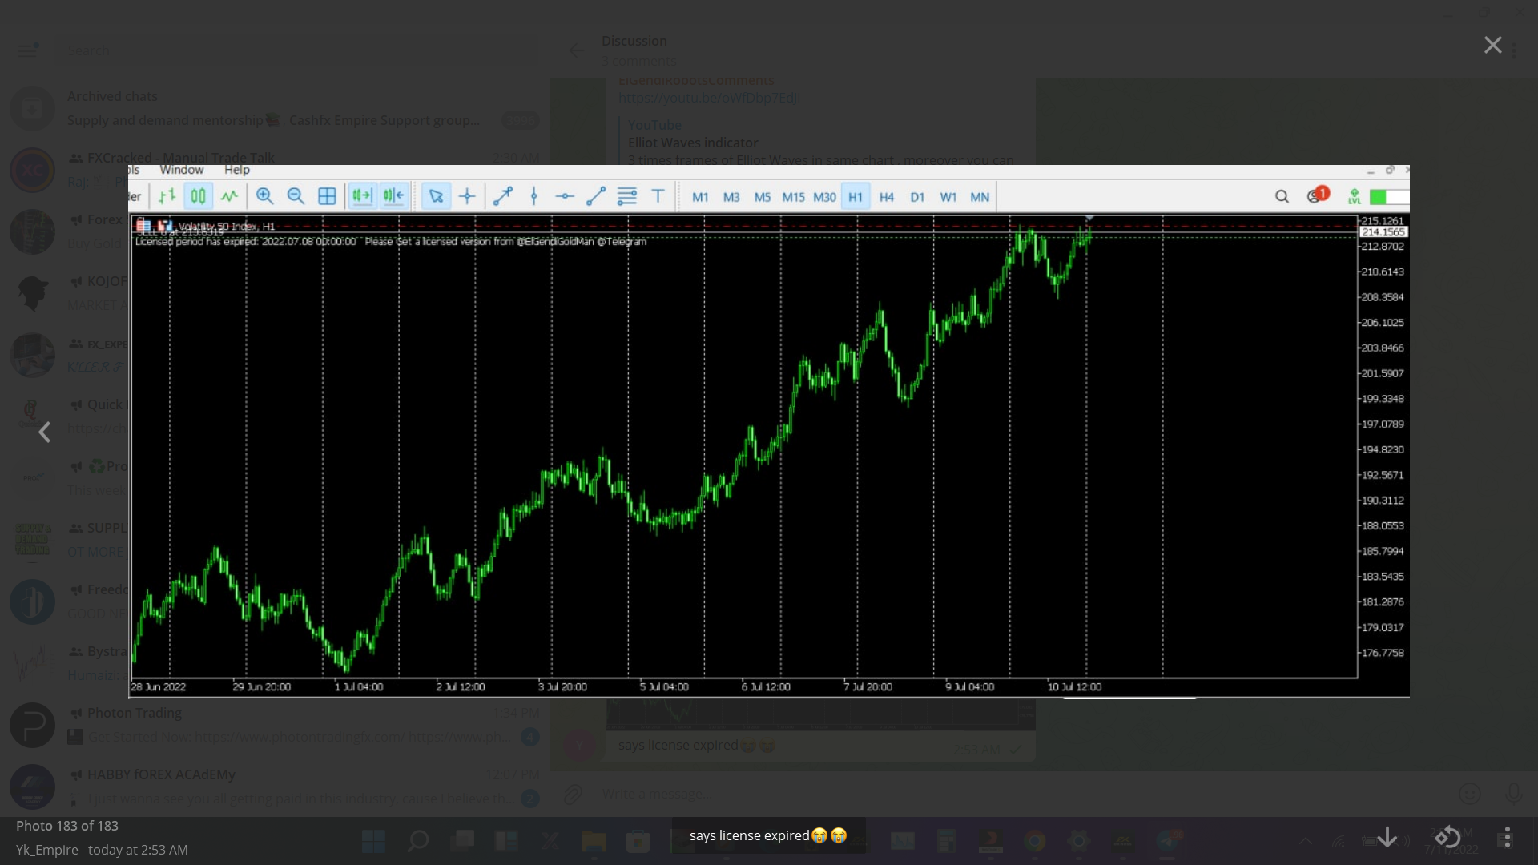Viewport: 1538px width, 865px height.
Task: Click the search magnifier in chart toolbar
Action: pyautogui.click(x=1282, y=197)
